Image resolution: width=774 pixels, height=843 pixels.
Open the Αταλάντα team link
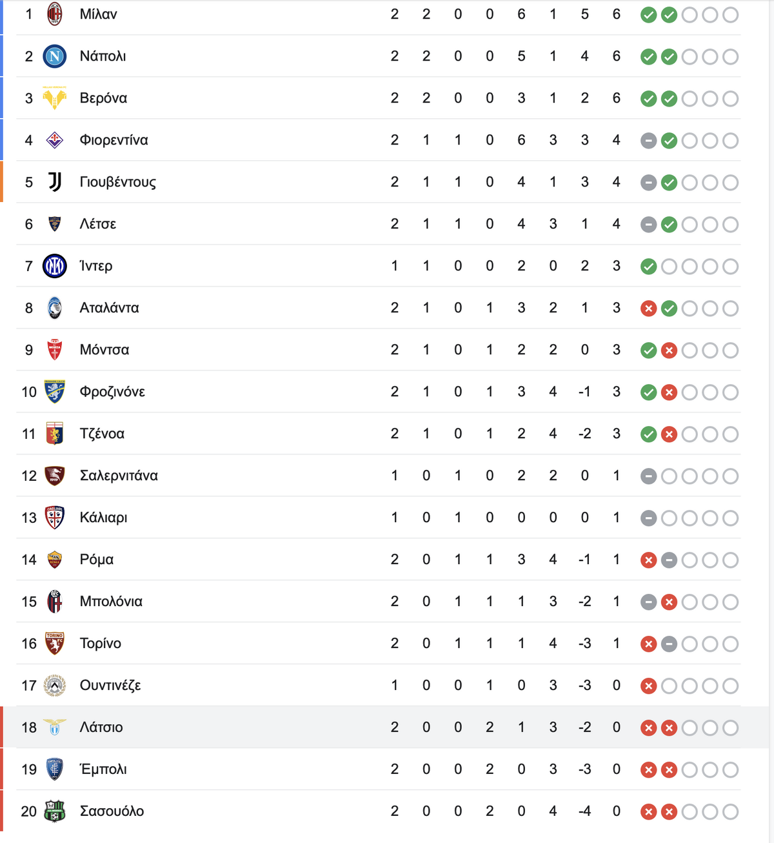(109, 308)
